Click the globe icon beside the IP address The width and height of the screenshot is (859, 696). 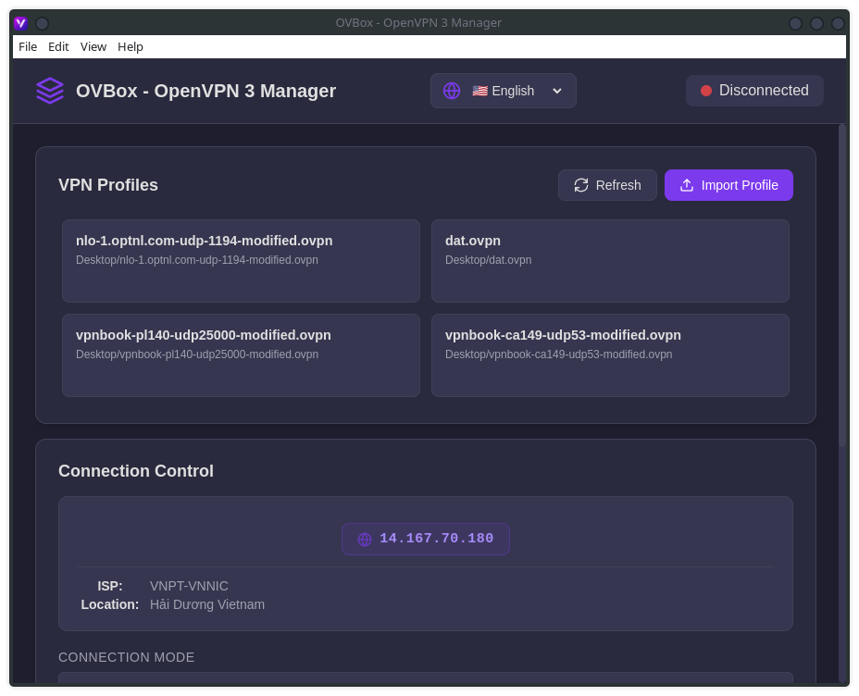click(365, 540)
